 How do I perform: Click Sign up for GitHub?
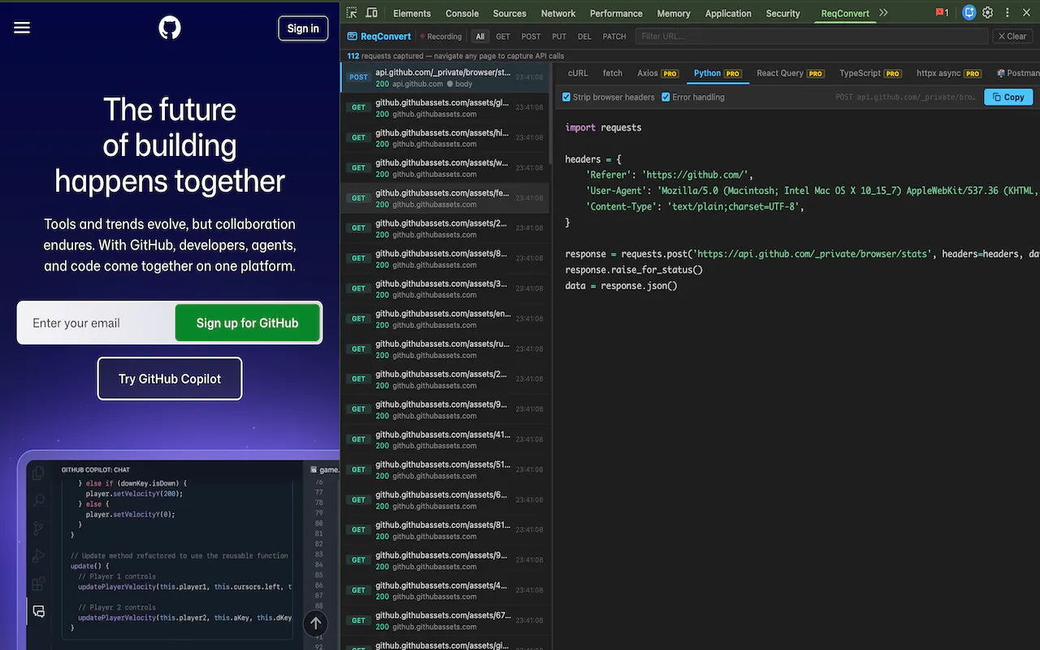click(247, 323)
